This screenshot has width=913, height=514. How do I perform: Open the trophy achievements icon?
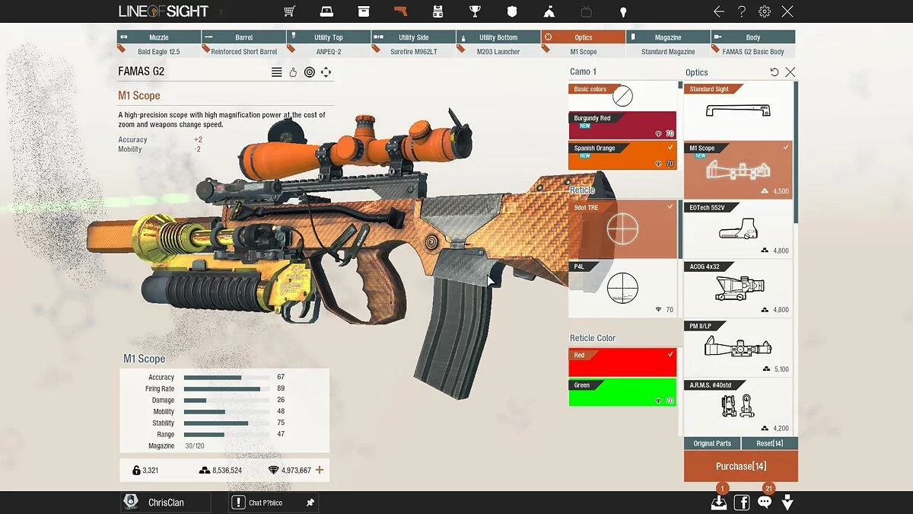[475, 11]
